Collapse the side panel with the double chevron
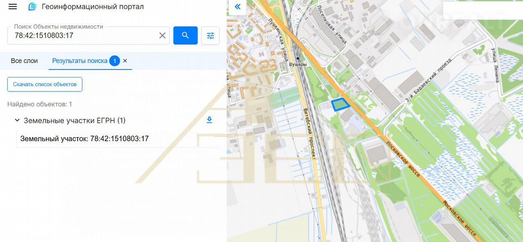This screenshot has width=523, height=242. click(x=237, y=7)
